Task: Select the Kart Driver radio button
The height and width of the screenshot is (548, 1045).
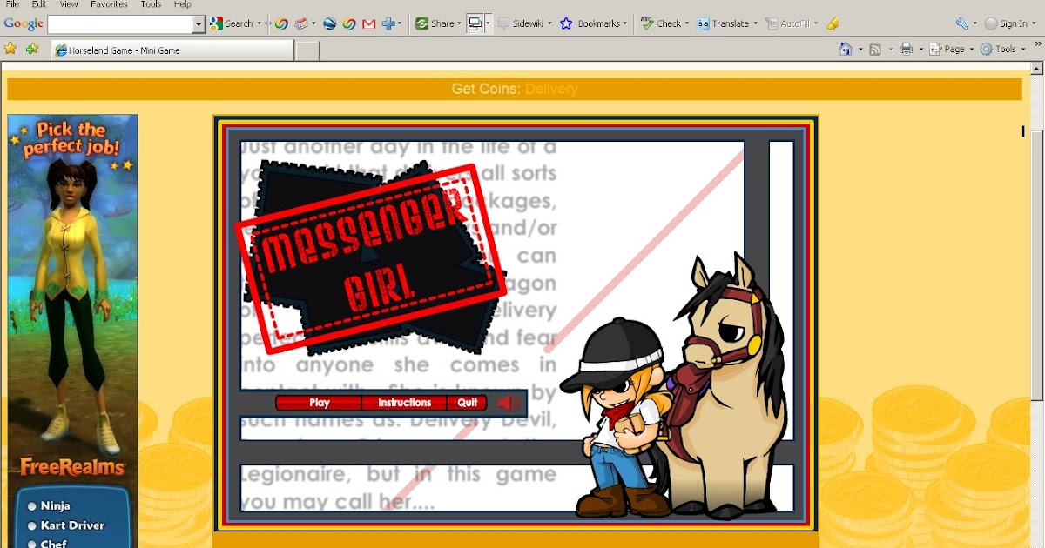Action: (32, 525)
